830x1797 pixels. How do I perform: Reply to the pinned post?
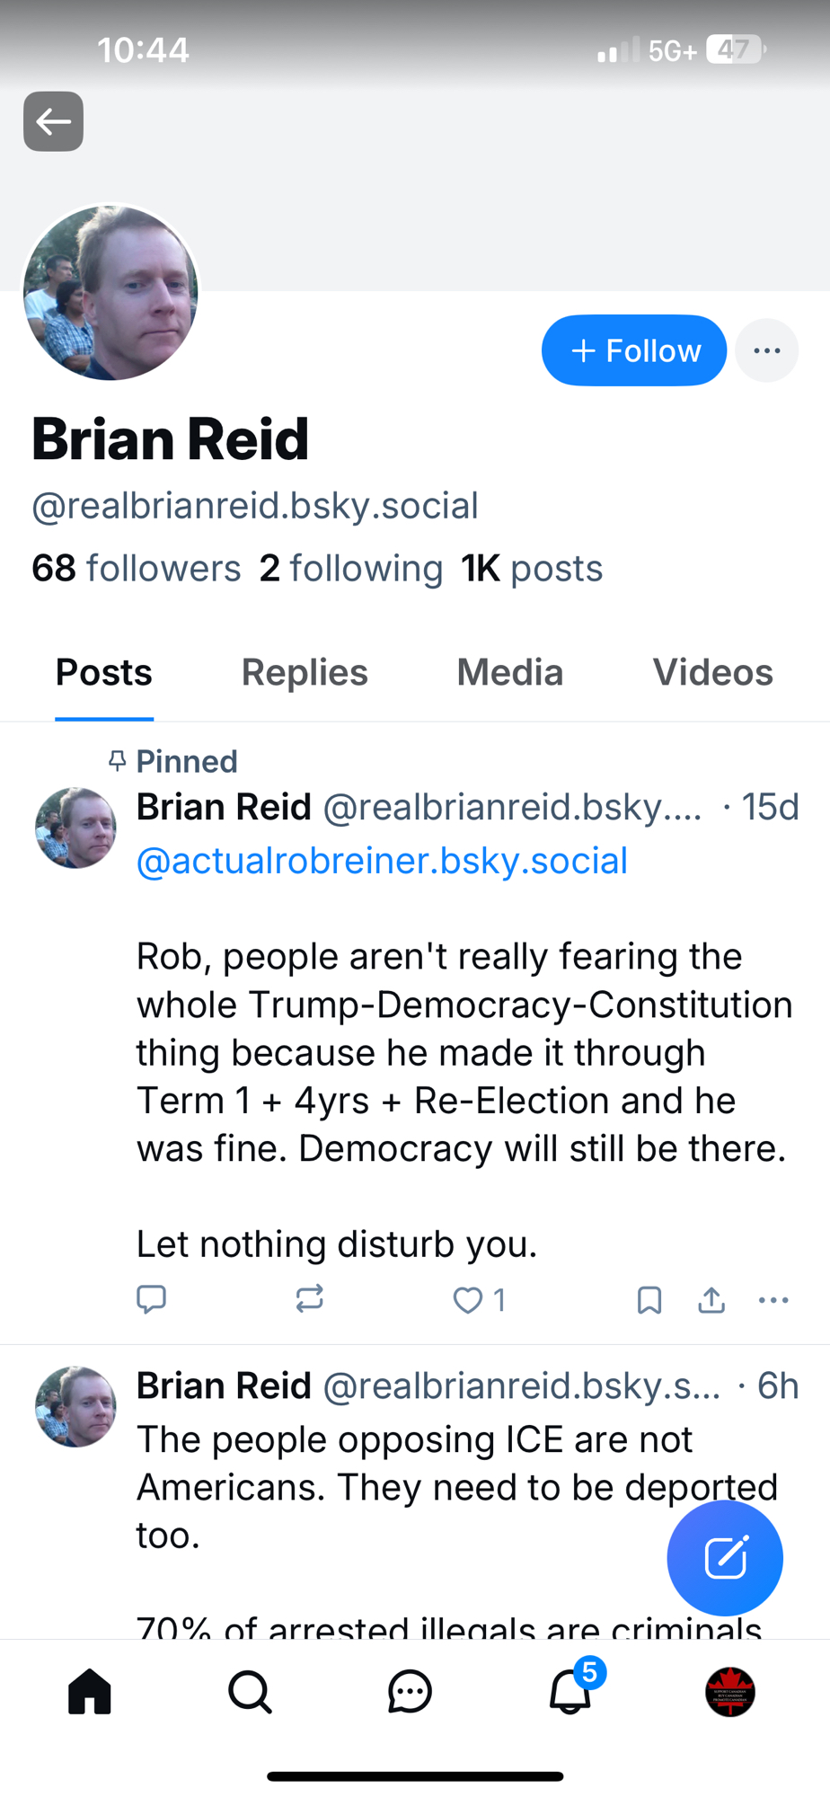[151, 1299]
